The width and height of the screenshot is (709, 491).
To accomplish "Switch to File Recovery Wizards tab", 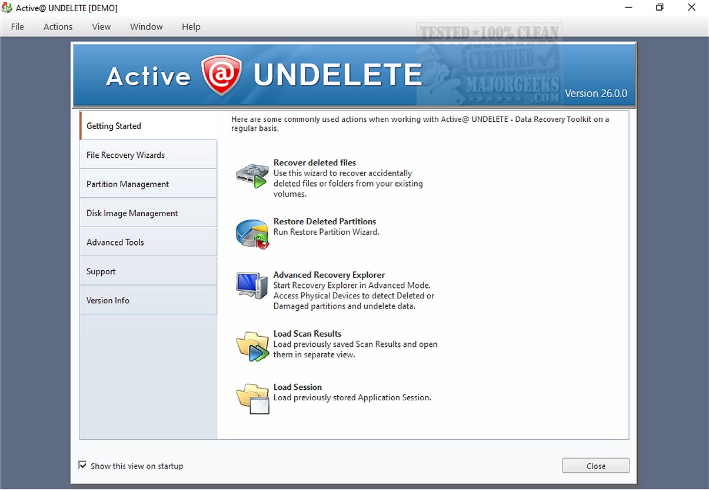I will point(148,155).
